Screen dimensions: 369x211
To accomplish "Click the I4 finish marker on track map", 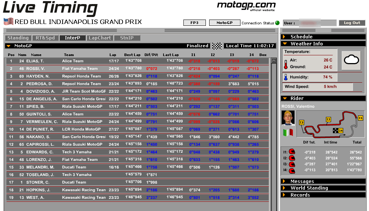I will (338, 130).
